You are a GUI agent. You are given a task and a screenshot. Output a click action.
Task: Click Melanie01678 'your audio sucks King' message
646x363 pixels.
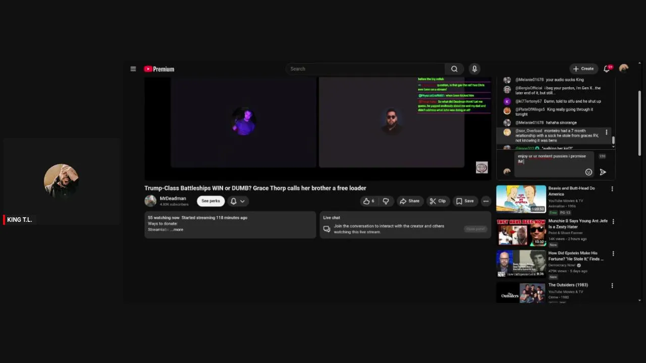pyautogui.click(x=549, y=80)
